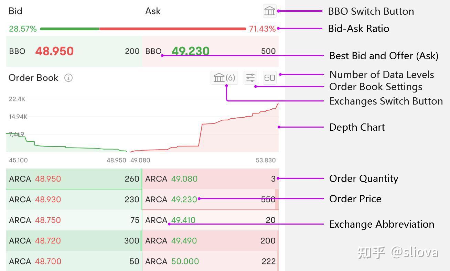Viewport: 450px width, 271px height.
Task: Click the Bid-Ask ratio bar
Action: (x=143, y=29)
